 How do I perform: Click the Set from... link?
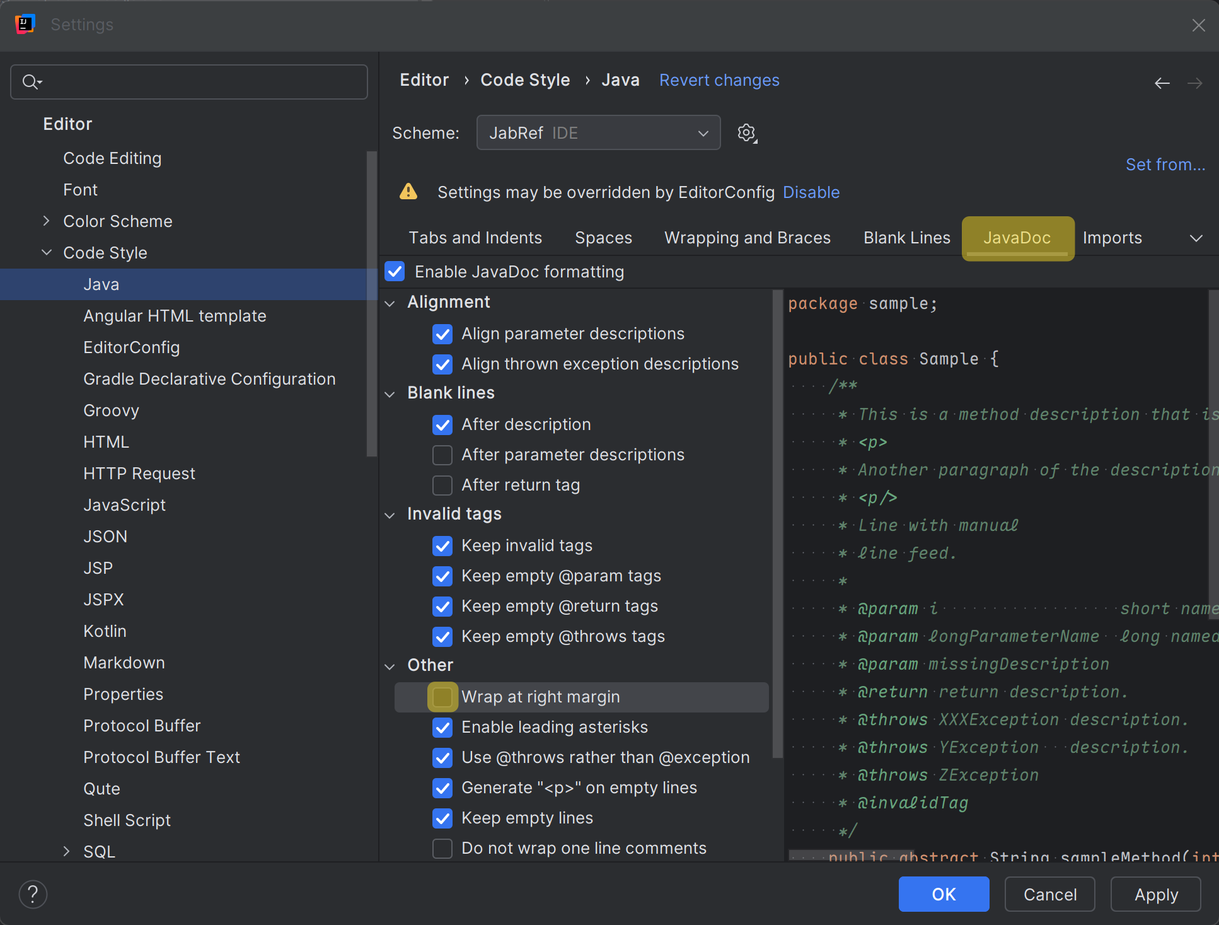pos(1165,165)
